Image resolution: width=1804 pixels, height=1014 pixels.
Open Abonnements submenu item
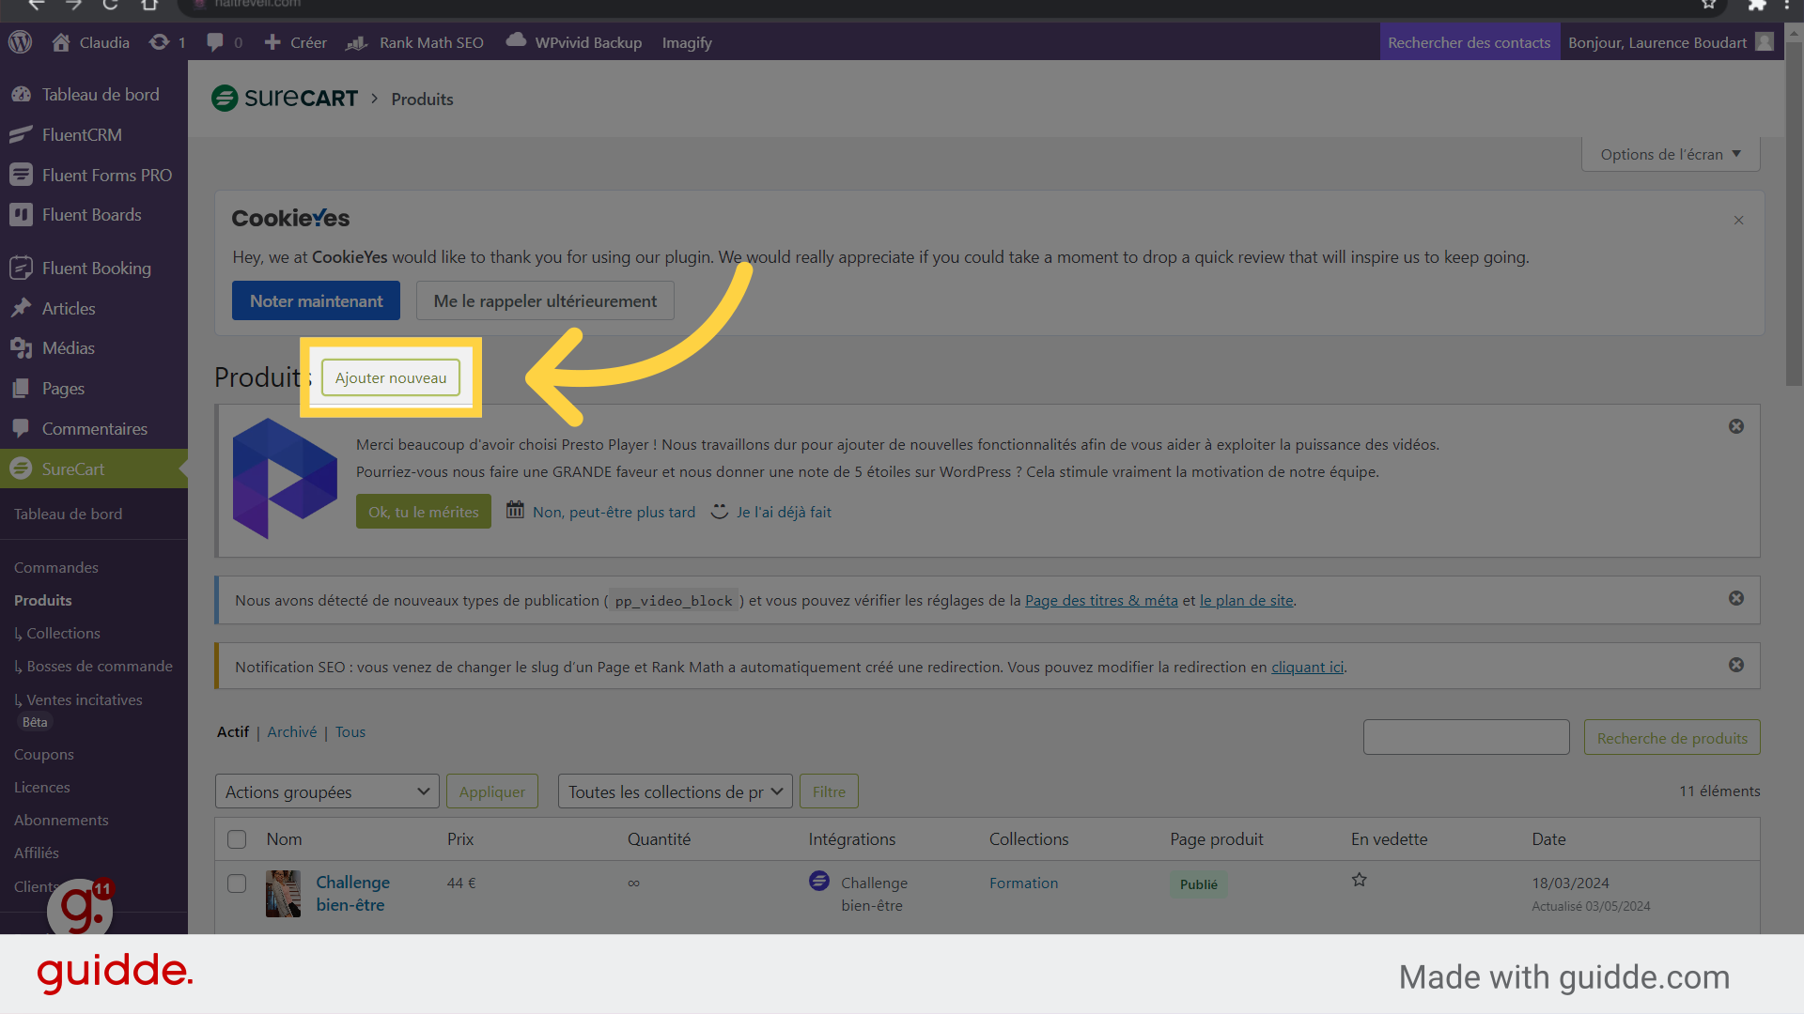pos(61,820)
